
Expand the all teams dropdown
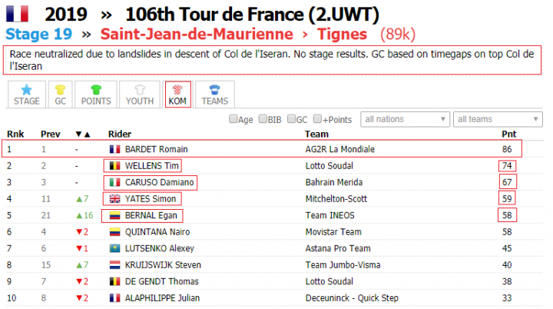[x=498, y=119]
